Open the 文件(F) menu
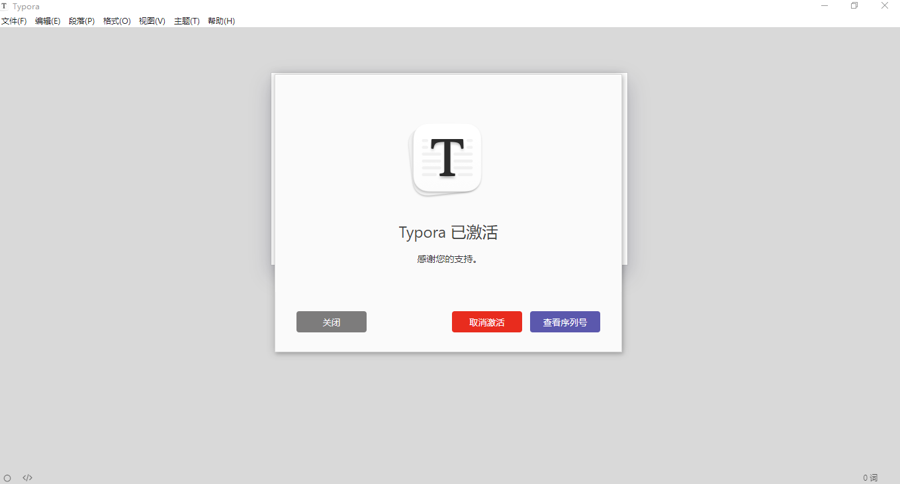900x484 pixels. click(14, 21)
